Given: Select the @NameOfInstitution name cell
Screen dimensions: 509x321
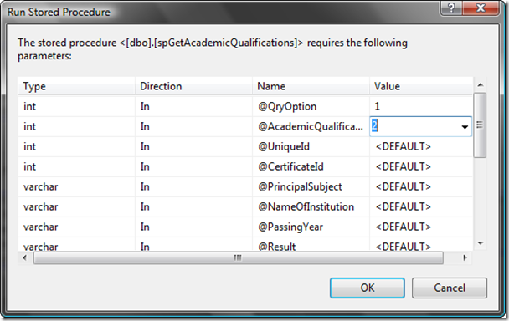Looking at the screenshot, I should 311,206.
